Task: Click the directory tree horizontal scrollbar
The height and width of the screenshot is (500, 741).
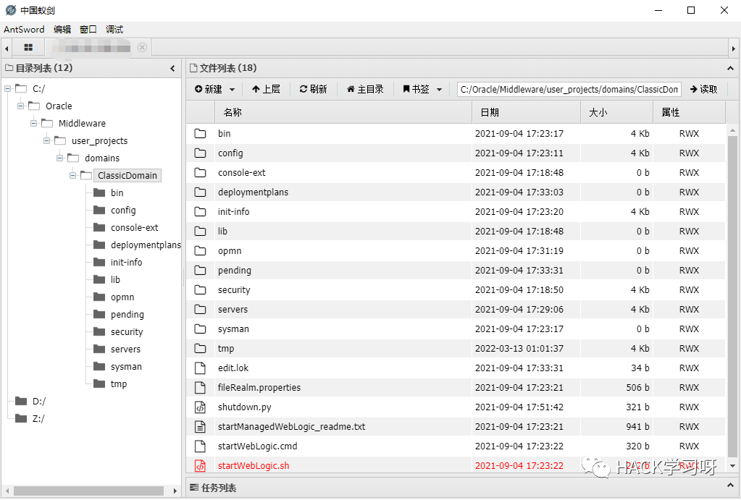Action: pos(88,491)
